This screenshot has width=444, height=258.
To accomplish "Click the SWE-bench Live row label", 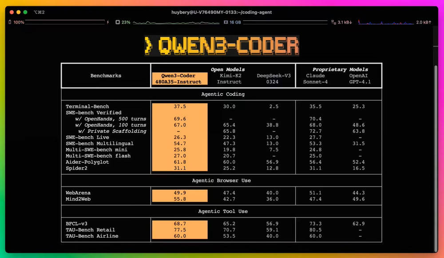I will click(x=87, y=137).
